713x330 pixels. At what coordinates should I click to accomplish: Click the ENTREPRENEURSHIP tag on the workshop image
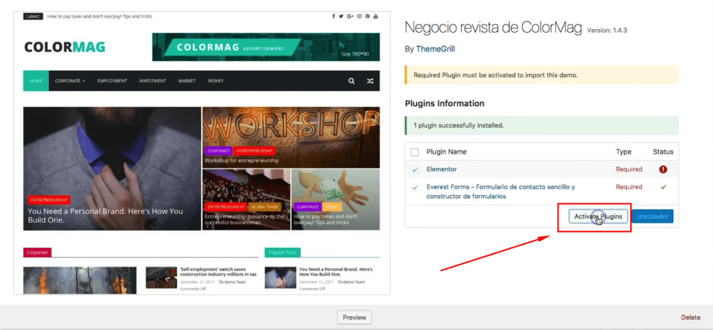point(253,151)
